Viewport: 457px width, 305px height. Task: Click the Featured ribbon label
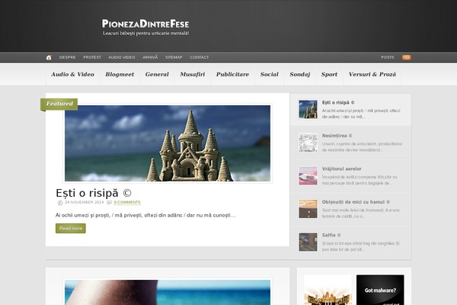(x=59, y=104)
